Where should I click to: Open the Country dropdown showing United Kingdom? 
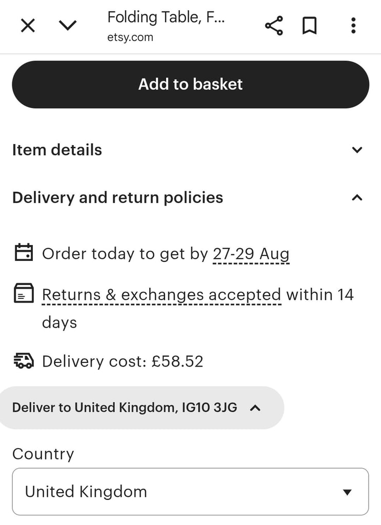click(x=191, y=492)
